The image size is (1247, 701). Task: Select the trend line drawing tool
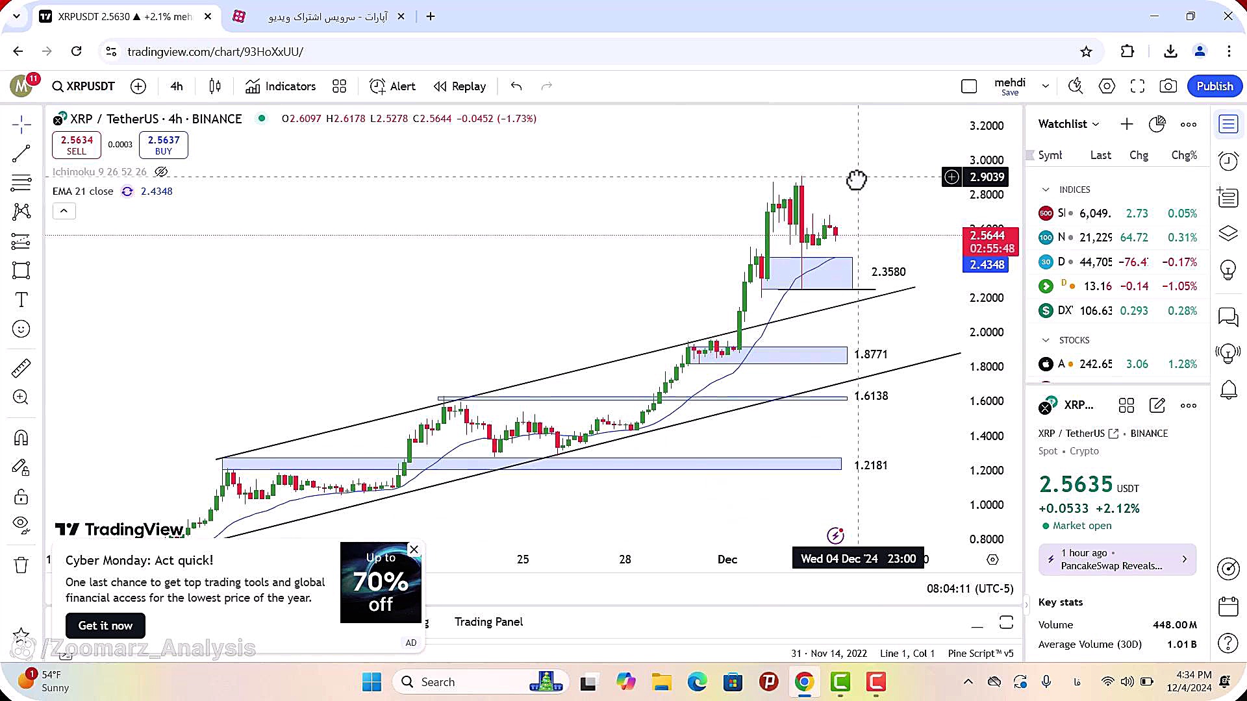click(x=21, y=154)
